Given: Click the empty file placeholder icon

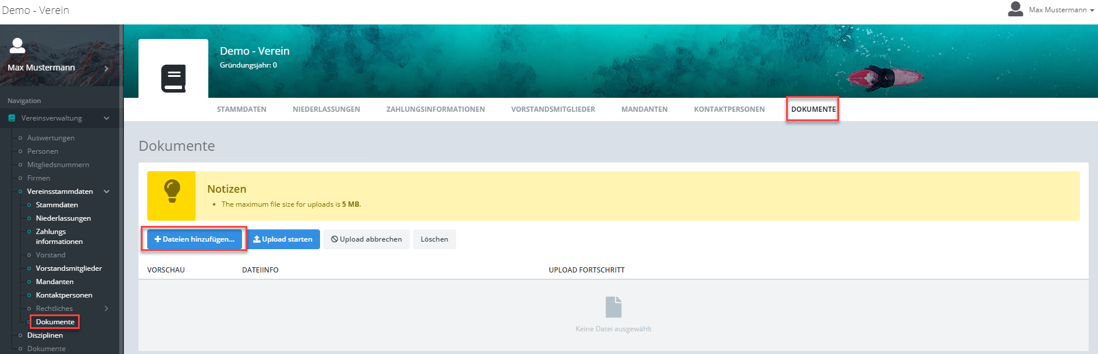Looking at the screenshot, I should point(613,307).
